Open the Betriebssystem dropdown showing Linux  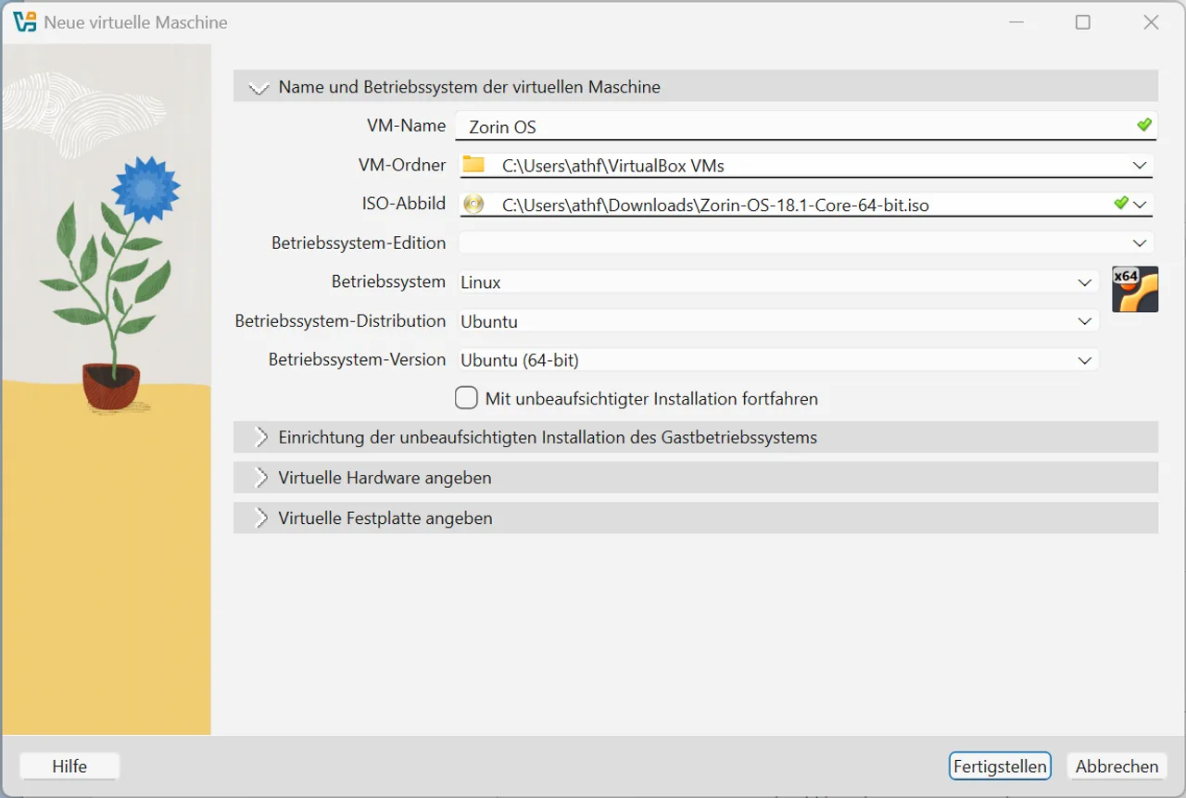point(778,282)
